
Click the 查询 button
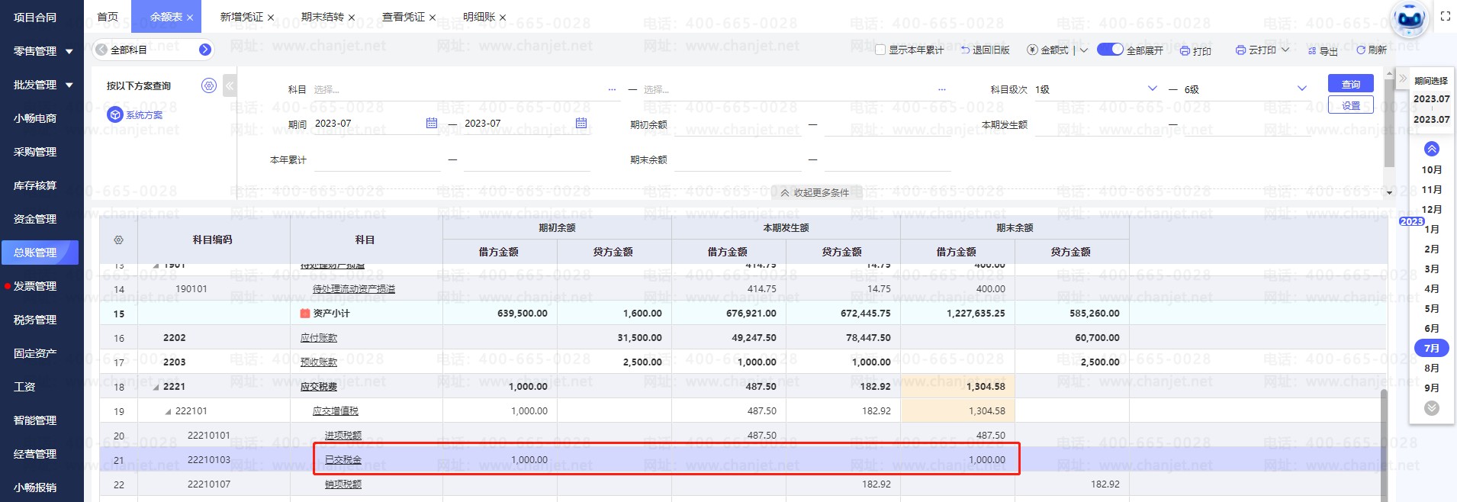(1350, 84)
